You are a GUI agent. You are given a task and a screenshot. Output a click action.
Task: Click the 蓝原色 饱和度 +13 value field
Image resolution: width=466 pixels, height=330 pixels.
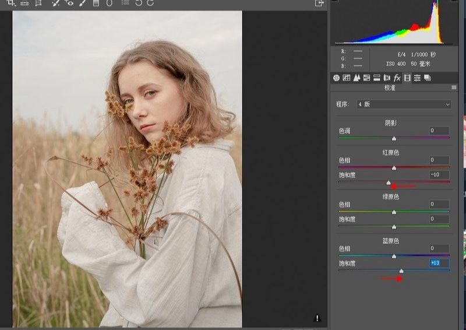click(439, 263)
